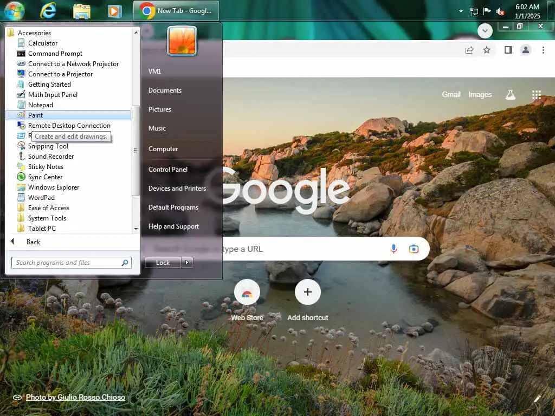The width and height of the screenshot is (555, 416).
Task: Search by image with Google Lens
Action: [414, 249]
